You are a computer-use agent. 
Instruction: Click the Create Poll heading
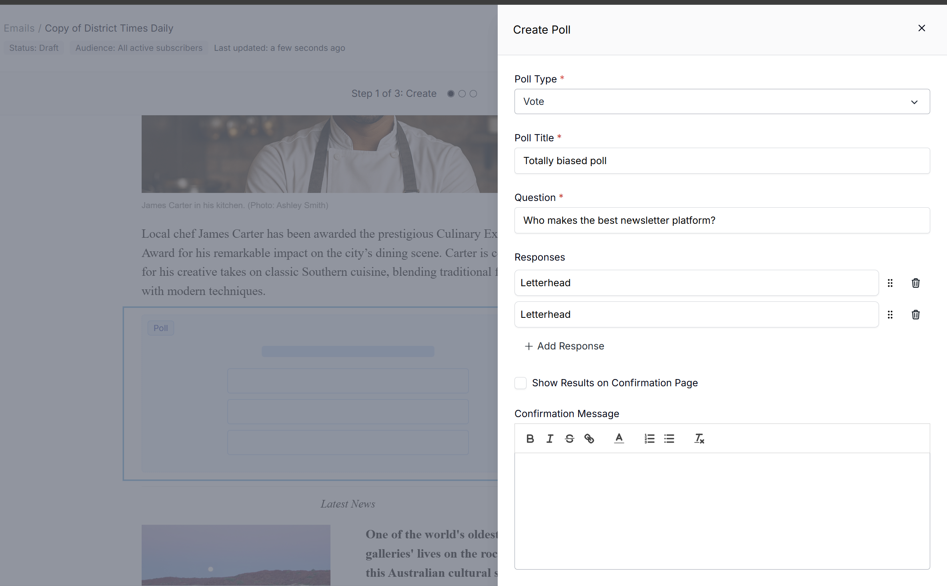[x=542, y=30]
